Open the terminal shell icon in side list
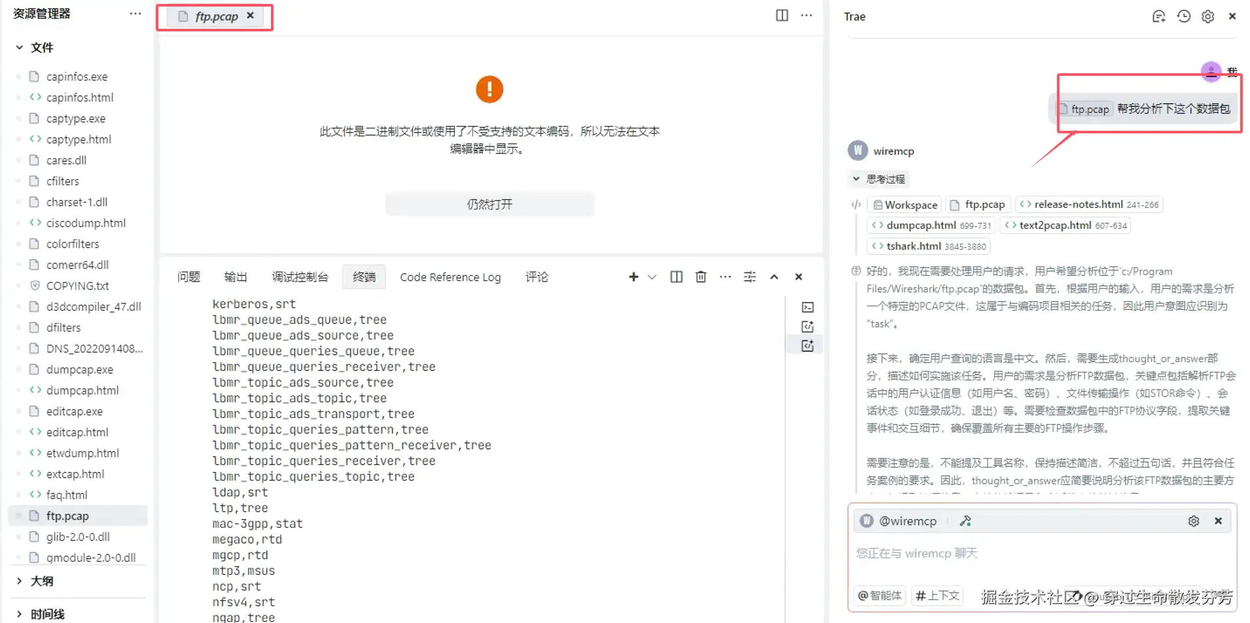Image resolution: width=1250 pixels, height=623 pixels. click(808, 307)
